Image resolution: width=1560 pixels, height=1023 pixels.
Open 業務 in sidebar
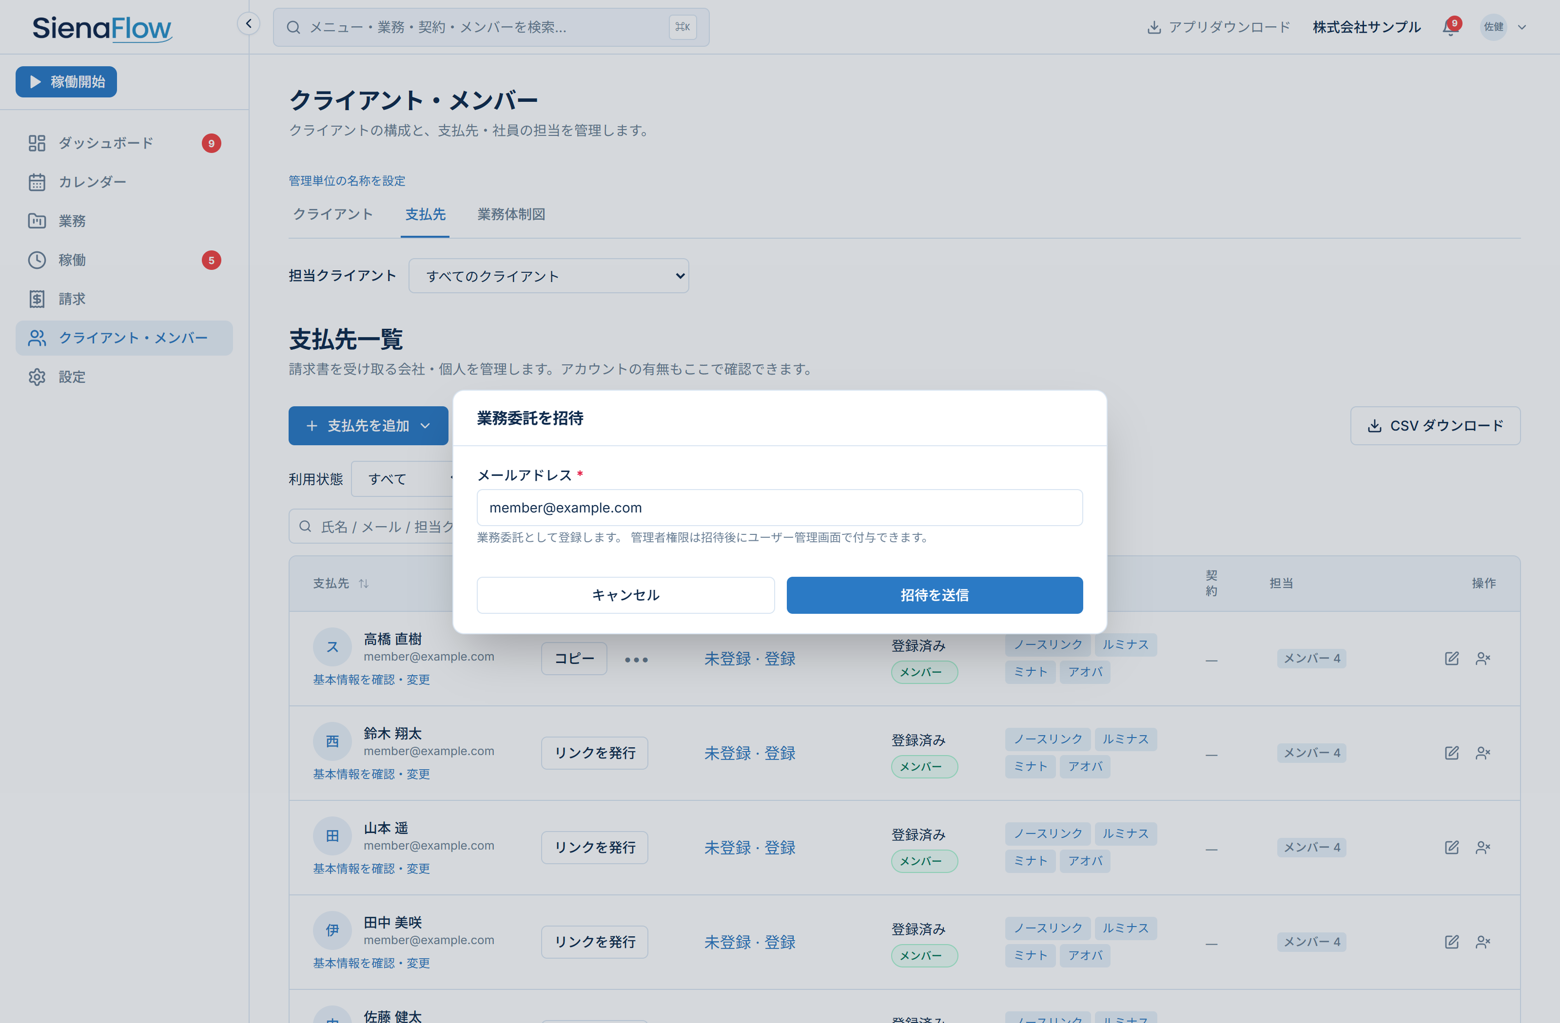pos(124,221)
